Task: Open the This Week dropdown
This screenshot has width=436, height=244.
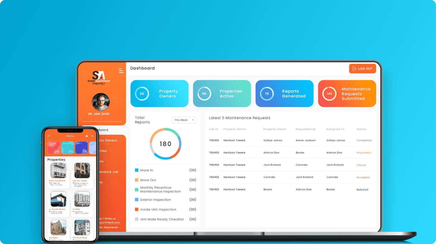Action: (184, 120)
